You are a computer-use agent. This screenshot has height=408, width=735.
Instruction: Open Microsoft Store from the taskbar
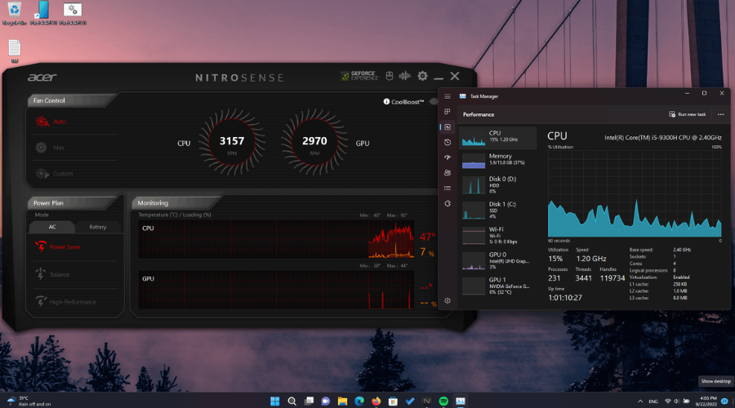click(393, 401)
